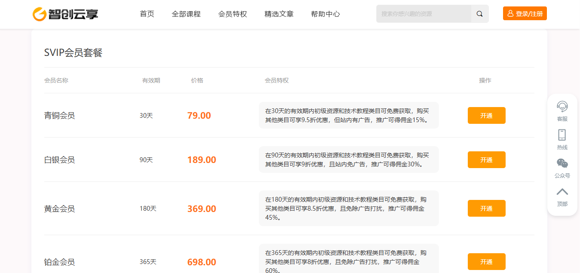580x273 pixels.
Task: Click the 智创云享 site logo
Action: pos(65,14)
